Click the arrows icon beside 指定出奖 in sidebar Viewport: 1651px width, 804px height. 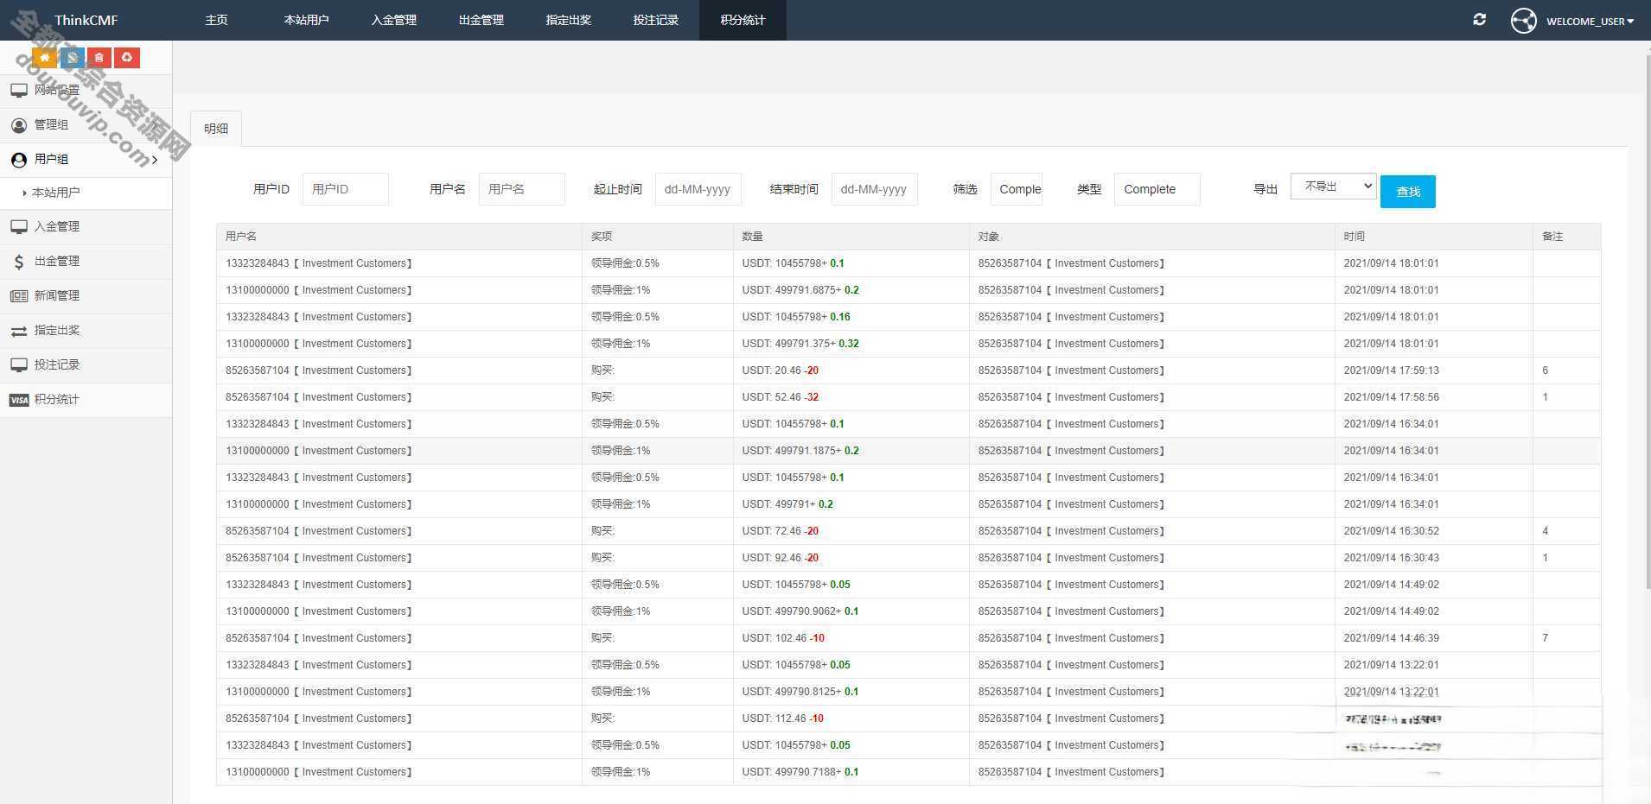pos(19,331)
